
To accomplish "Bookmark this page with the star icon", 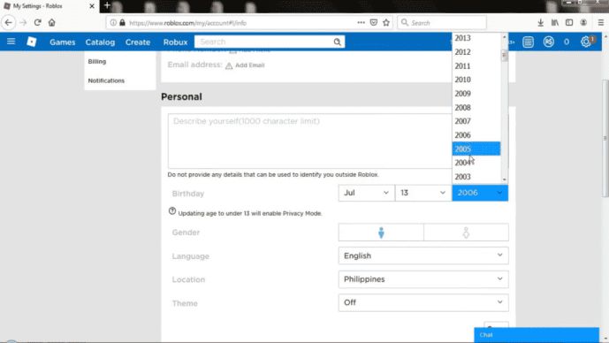I will (386, 22).
